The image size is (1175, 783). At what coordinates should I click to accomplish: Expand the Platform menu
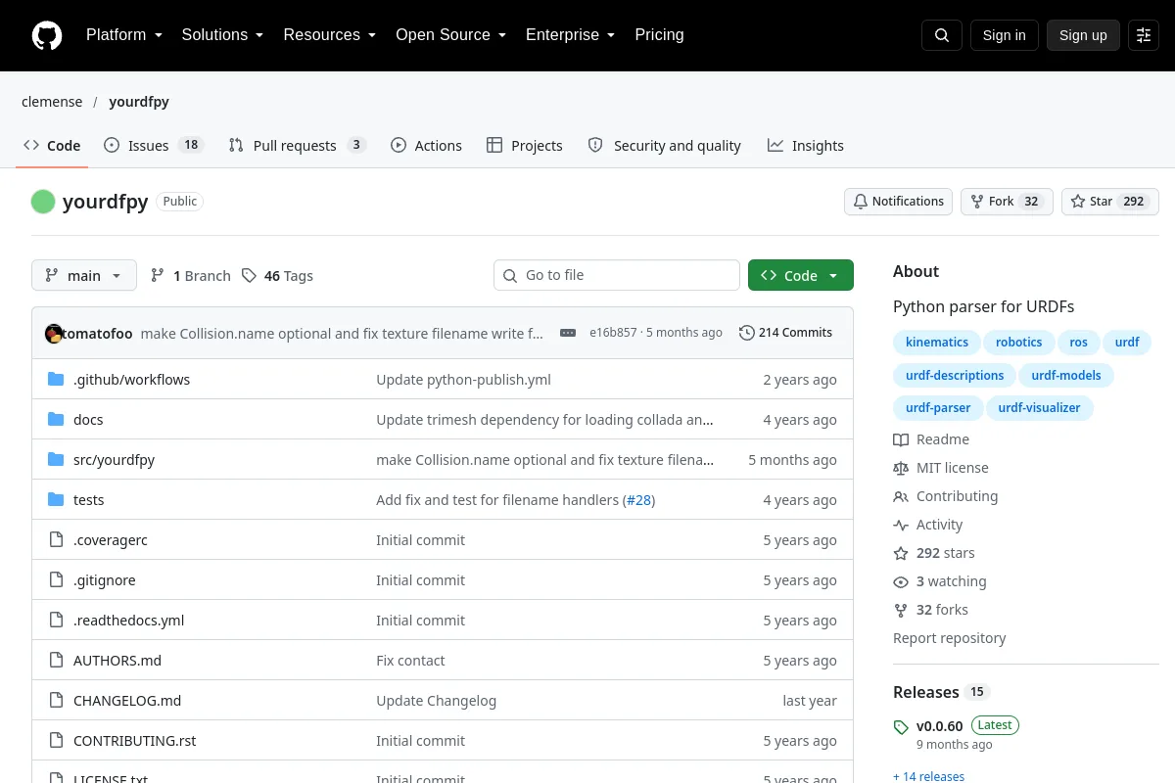coord(124,35)
